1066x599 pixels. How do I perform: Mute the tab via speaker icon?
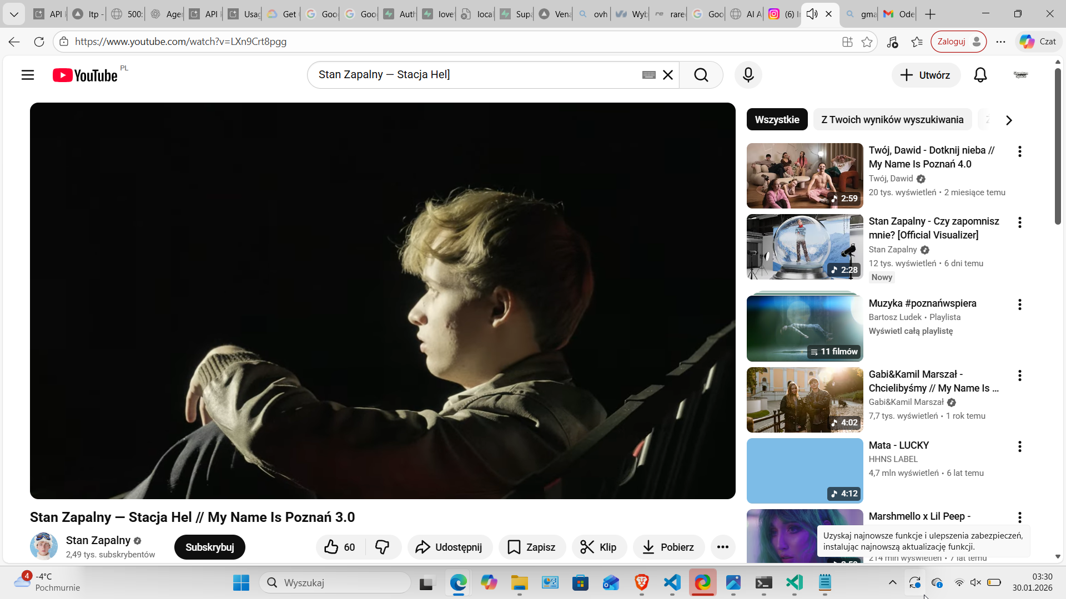(812, 14)
